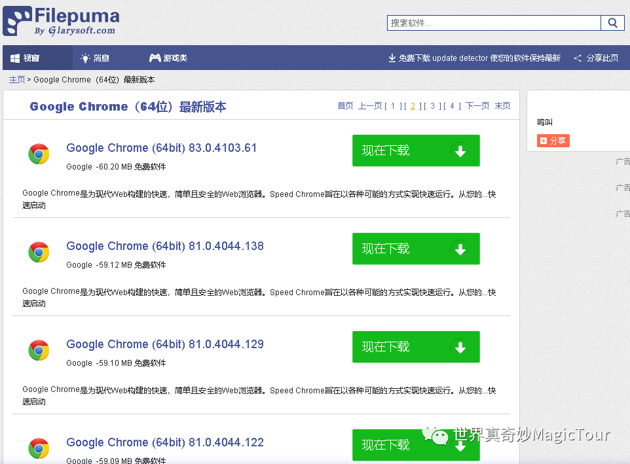The image size is (630, 464).
Task: Click 末页 to jump to last page
Action: (502, 105)
